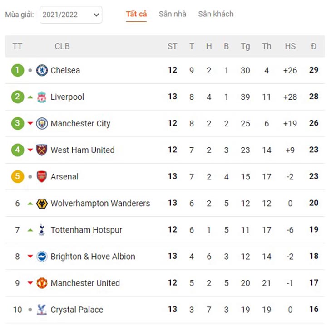This screenshot has height=325, width=336.
Task: Click the Liverpool club crest
Action: point(42,97)
